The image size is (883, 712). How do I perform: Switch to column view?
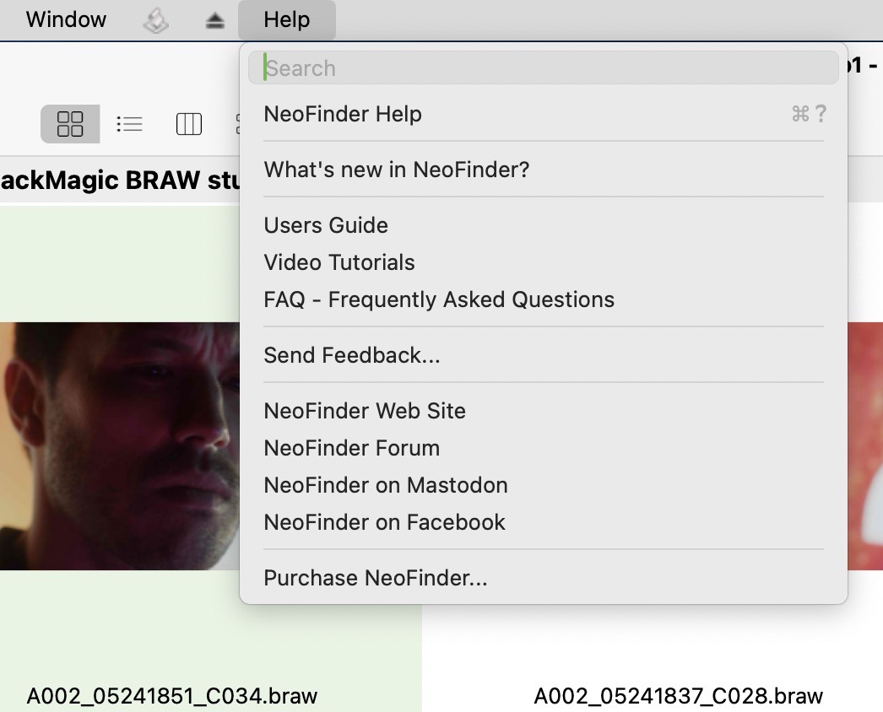(188, 123)
